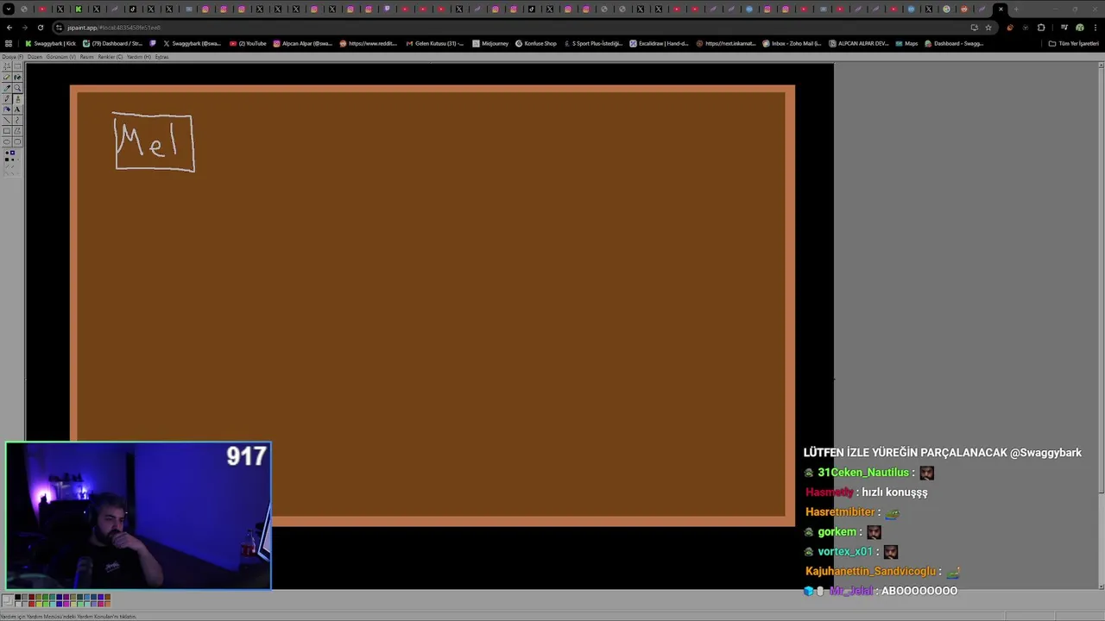Open the Midjourney bookmark
The image size is (1105, 621).
click(x=490, y=43)
